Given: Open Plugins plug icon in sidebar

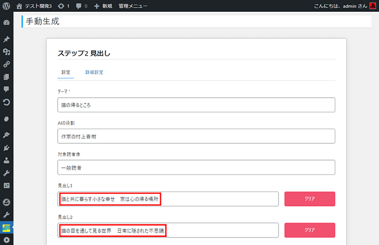Looking at the screenshot, I should (7, 148).
